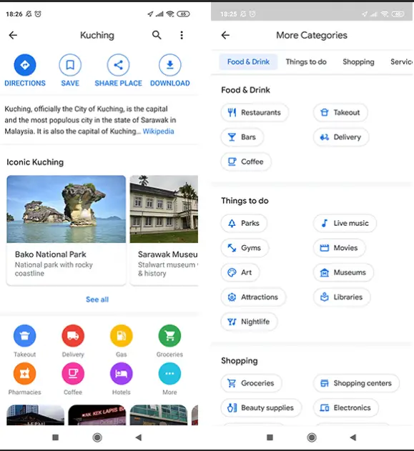Select the Gas category icon

(122, 336)
